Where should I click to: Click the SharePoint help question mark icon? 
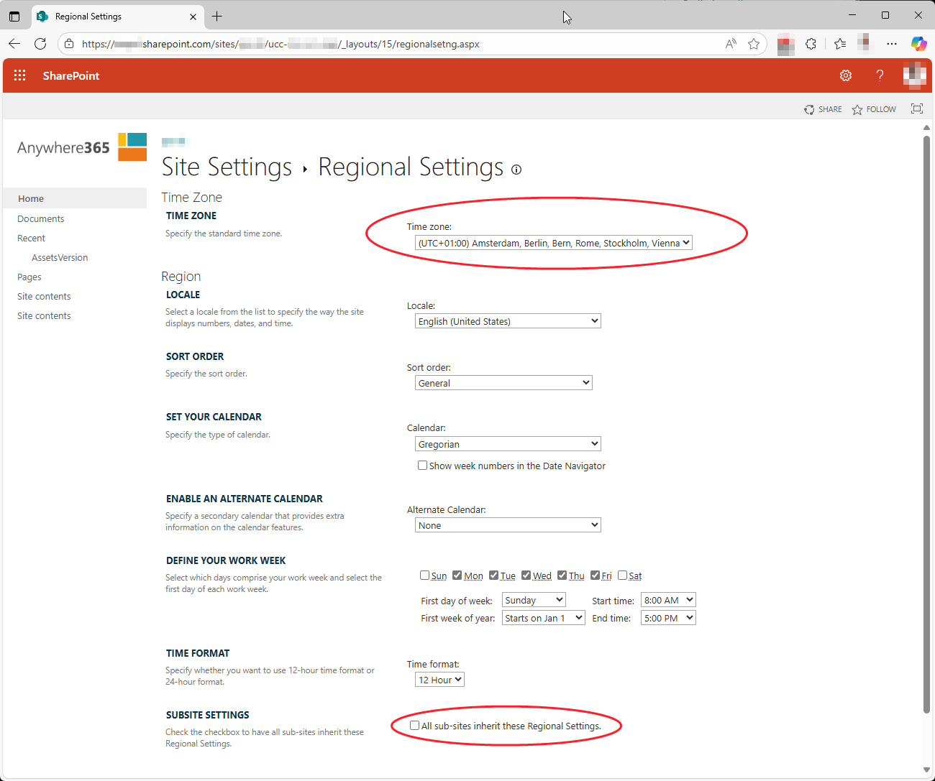coord(880,75)
